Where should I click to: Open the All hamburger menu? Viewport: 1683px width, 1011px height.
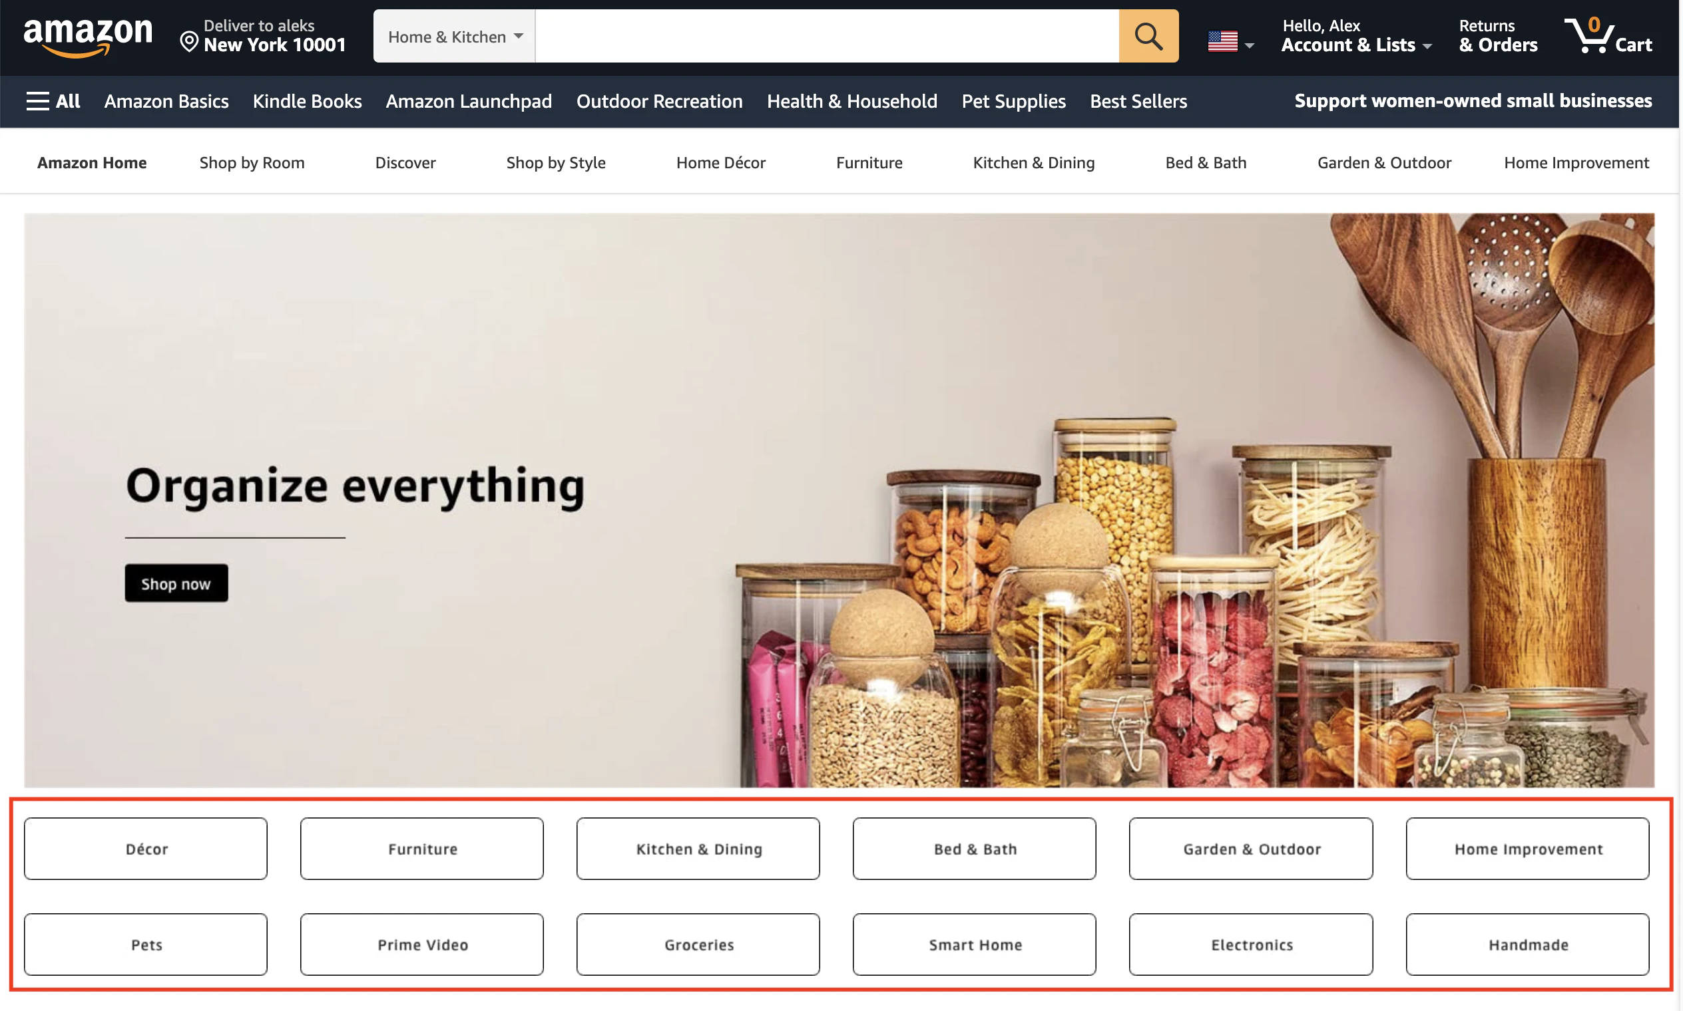pyautogui.click(x=53, y=101)
